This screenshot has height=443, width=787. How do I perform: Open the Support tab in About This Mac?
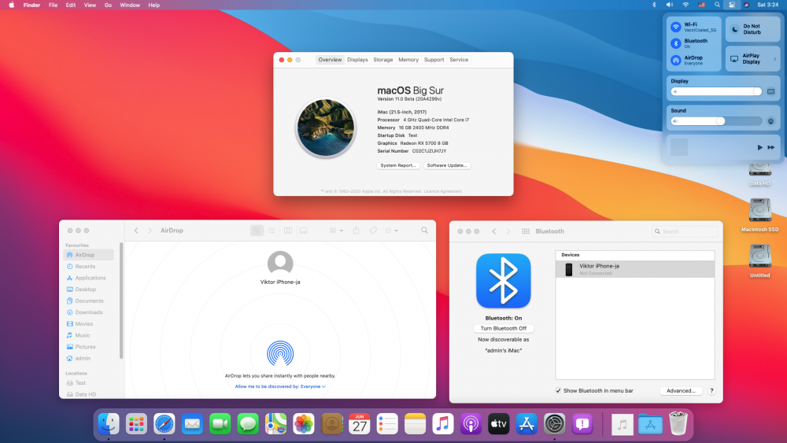[x=434, y=60]
